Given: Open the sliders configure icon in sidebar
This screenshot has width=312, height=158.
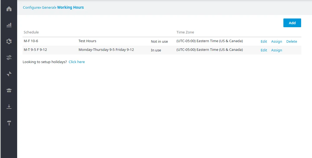Looking at the screenshot, I should tap(9, 58).
